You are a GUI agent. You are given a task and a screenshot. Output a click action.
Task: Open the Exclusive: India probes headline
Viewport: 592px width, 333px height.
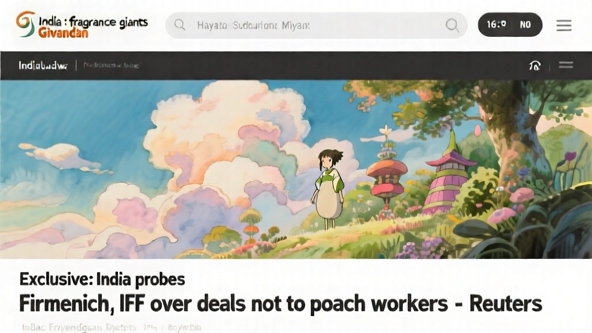[x=102, y=279]
